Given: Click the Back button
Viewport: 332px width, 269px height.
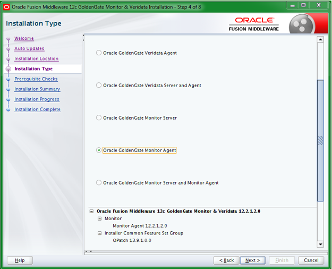Looking at the screenshot, I should (x=226, y=260).
